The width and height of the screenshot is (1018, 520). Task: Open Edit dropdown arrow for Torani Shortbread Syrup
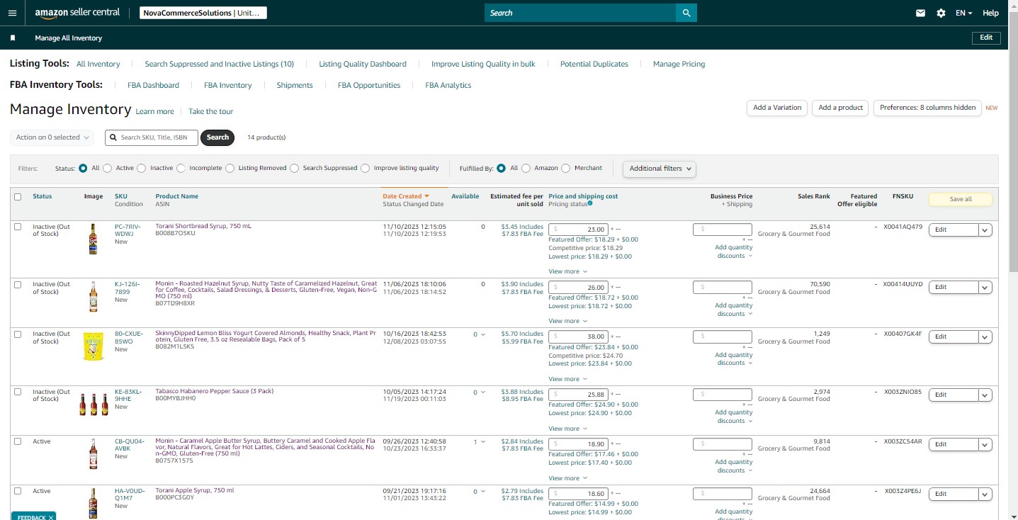985,230
